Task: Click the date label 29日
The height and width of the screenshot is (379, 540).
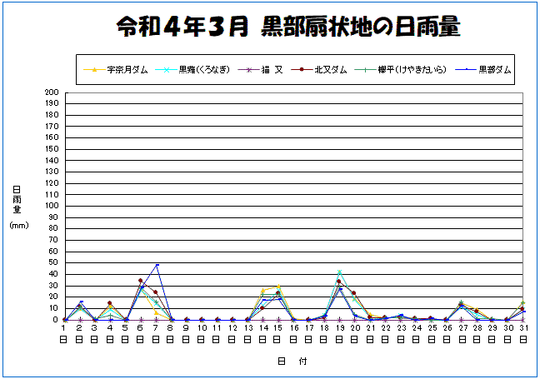Action: (492, 333)
